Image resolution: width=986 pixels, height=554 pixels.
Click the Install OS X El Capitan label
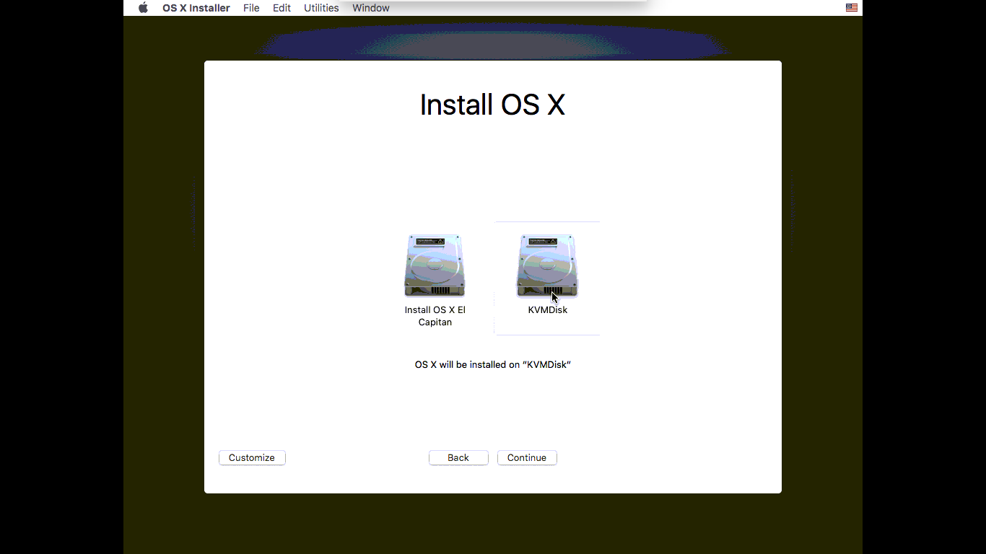(x=435, y=316)
